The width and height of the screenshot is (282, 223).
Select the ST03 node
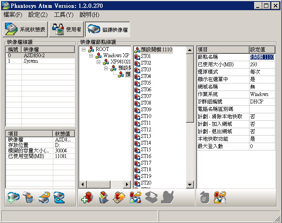click(146, 69)
